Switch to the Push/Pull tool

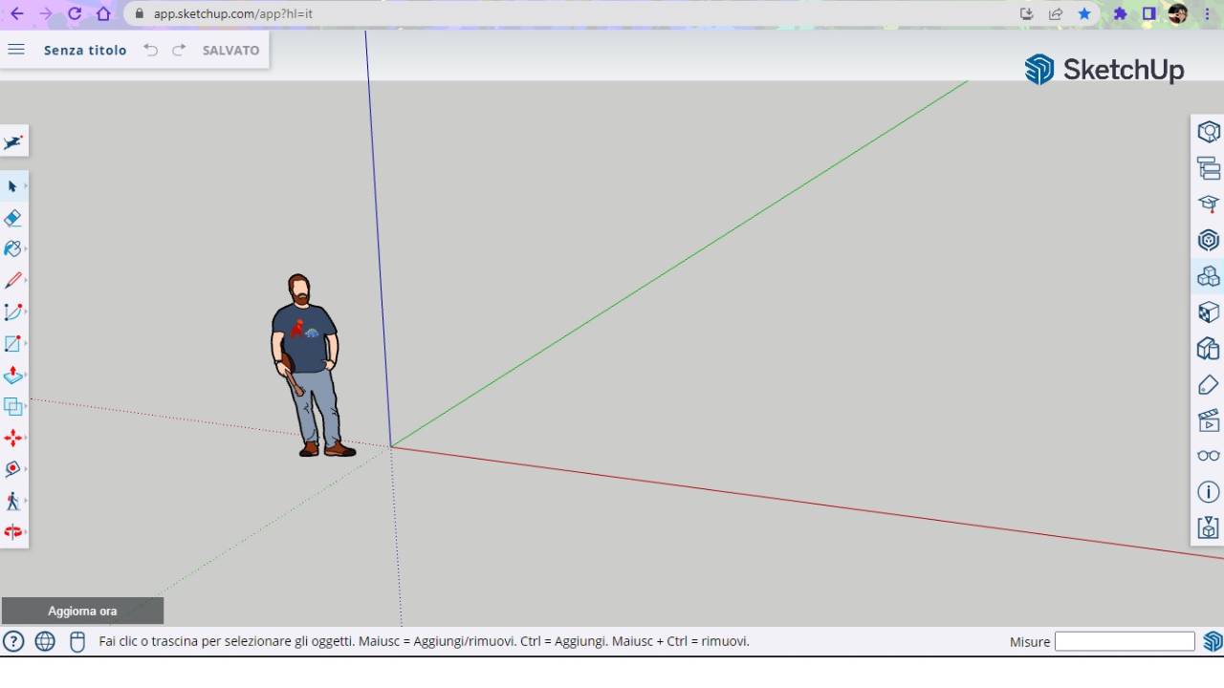coord(13,374)
